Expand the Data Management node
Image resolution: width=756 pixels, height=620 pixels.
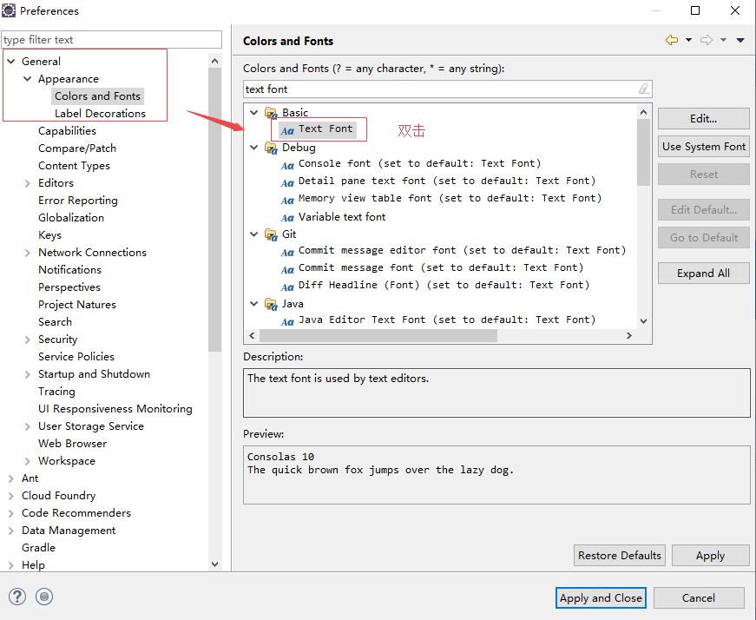pyautogui.click(x=11, y=531)
